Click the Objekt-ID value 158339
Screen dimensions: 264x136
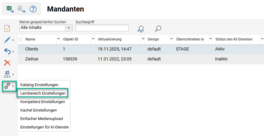pyautogui.click(x=70, y=59)
